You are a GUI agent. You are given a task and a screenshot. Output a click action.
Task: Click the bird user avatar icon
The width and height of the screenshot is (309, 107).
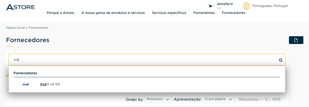point(211,6)
